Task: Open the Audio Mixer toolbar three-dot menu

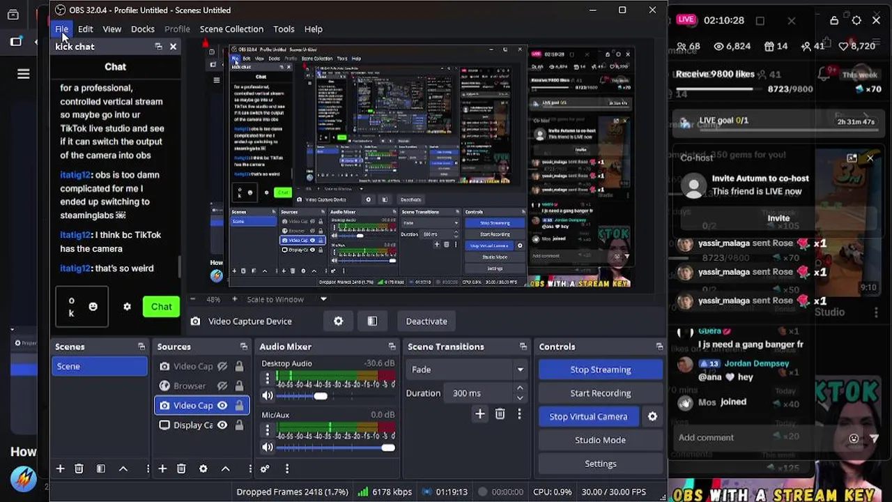Action: [286, 469]
